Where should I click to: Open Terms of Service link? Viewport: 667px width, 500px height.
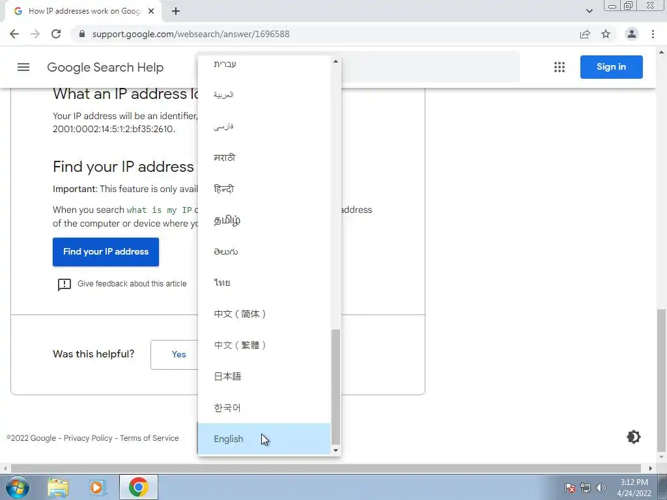[x=149, y=438]
